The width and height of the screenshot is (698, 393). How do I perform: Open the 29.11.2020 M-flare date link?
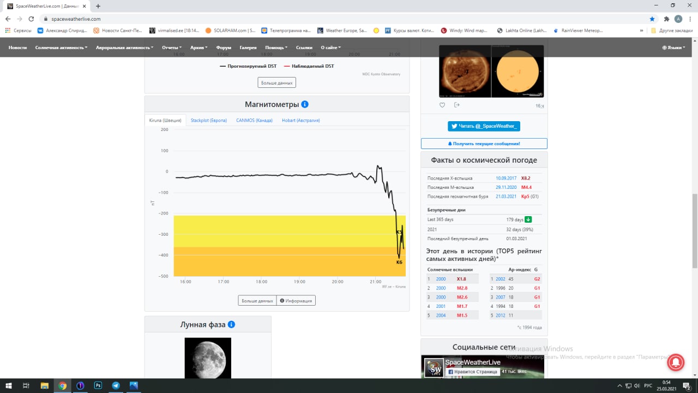pyautogui.click(x=506, y=187)
